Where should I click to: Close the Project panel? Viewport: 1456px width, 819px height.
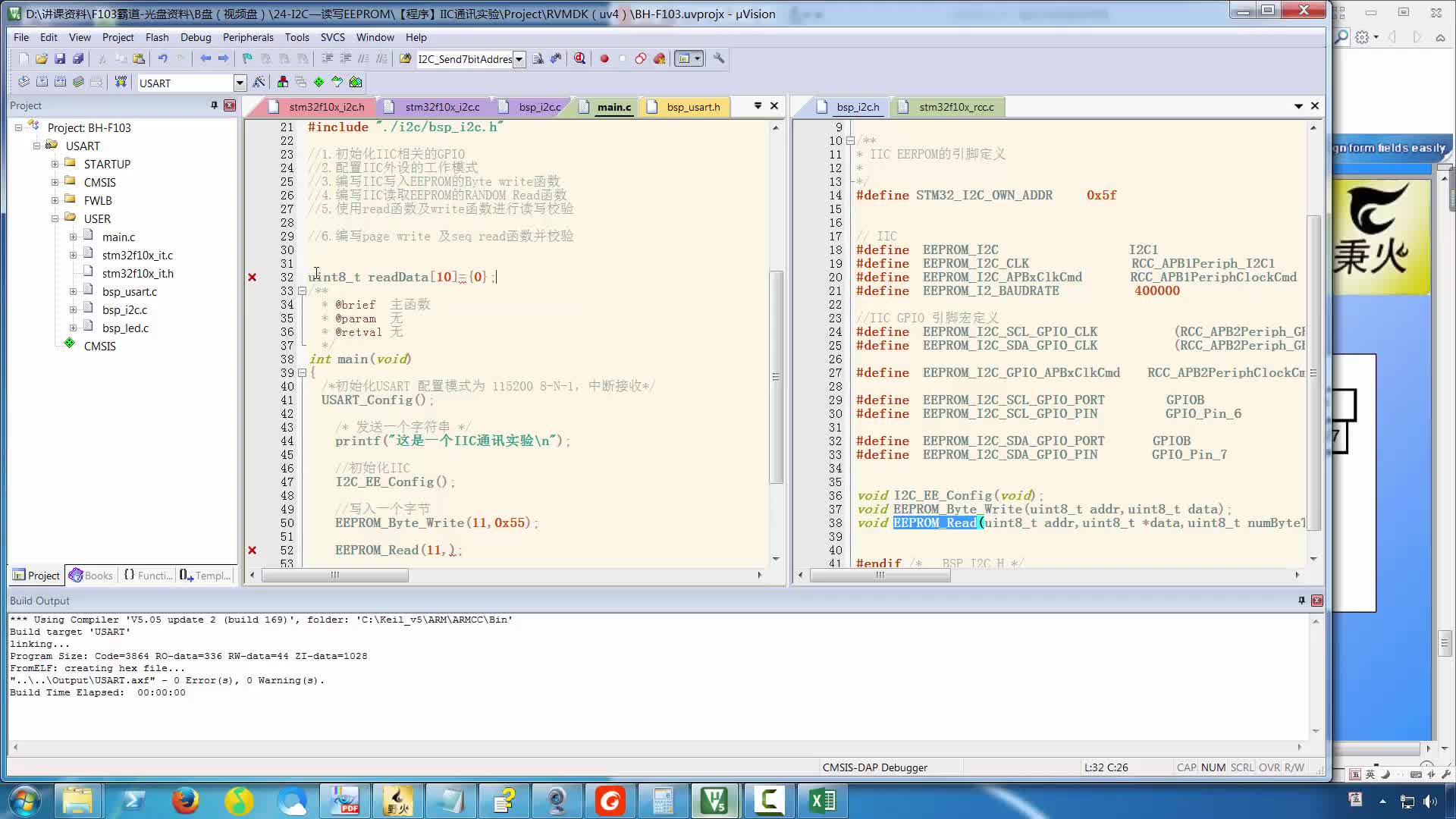[230, 105]
